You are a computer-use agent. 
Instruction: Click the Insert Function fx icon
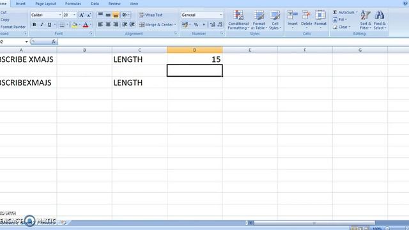(x=54, y=42)
